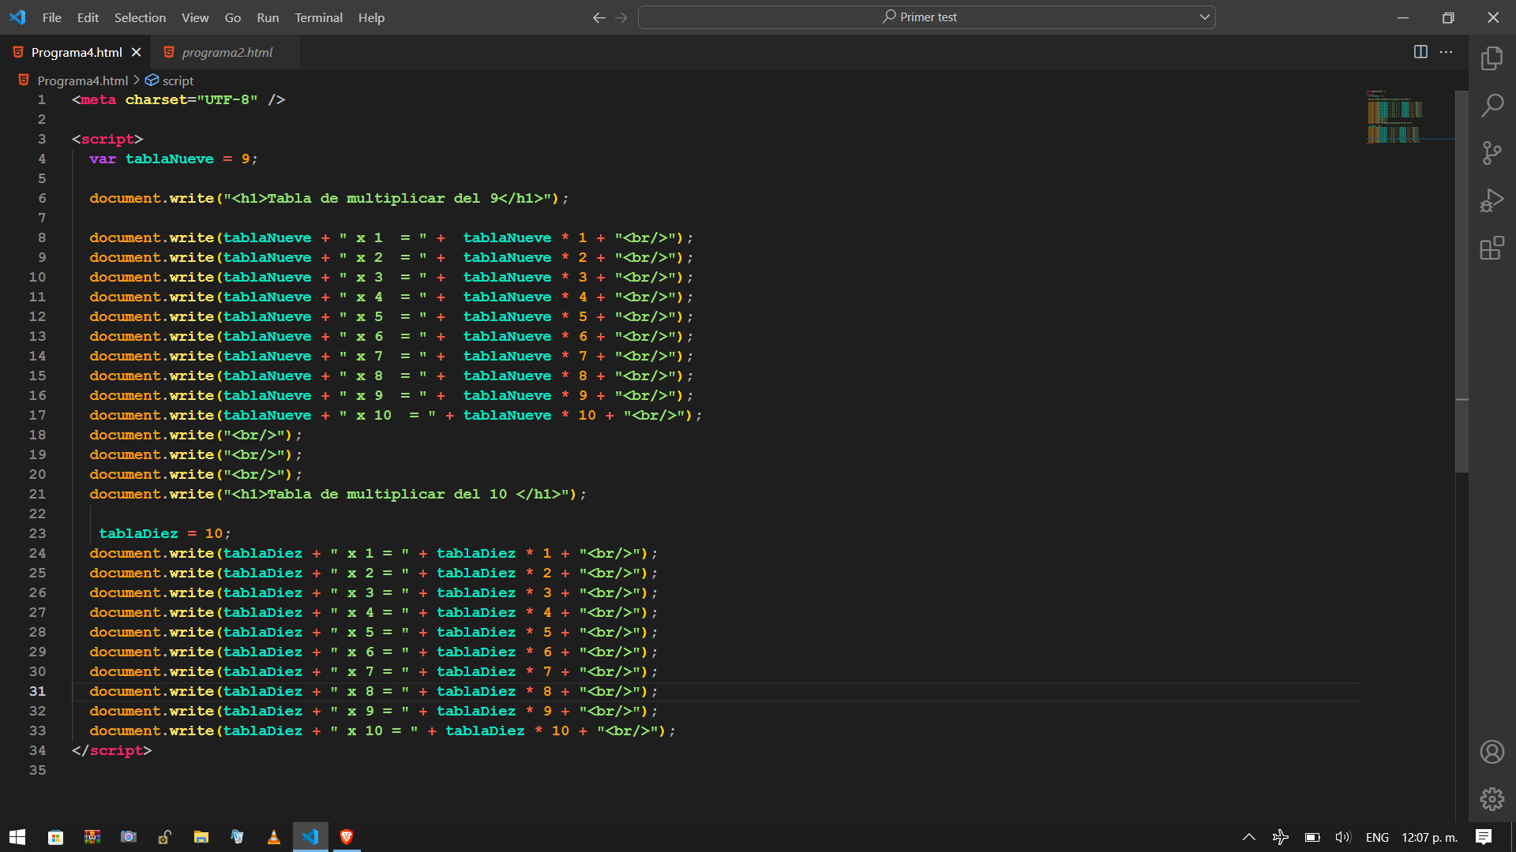Open the Edit menu
This screenshot has width=1516, height=852.
coord(88,17)
